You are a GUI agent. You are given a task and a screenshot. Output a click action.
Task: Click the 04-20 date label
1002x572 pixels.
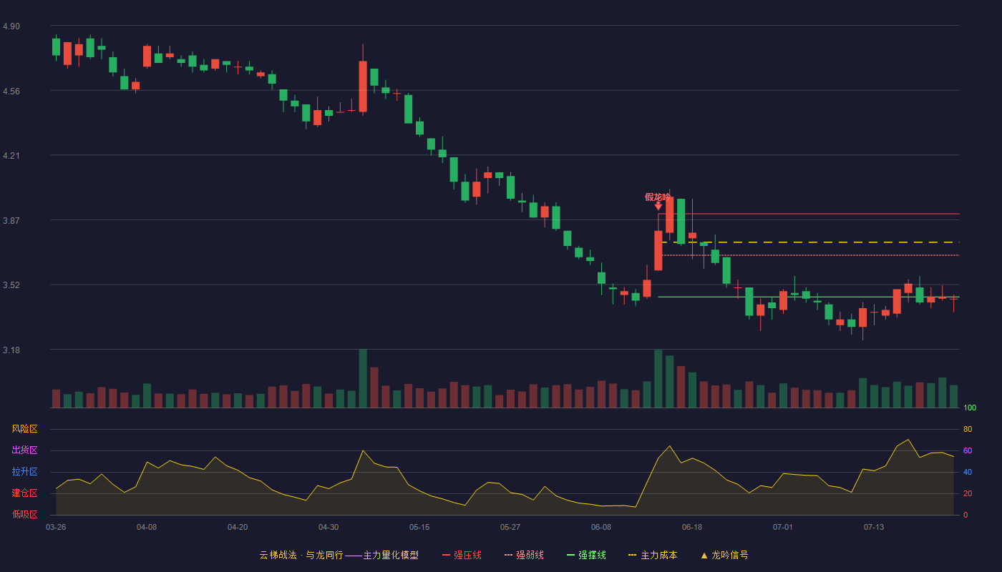point(238,527)
